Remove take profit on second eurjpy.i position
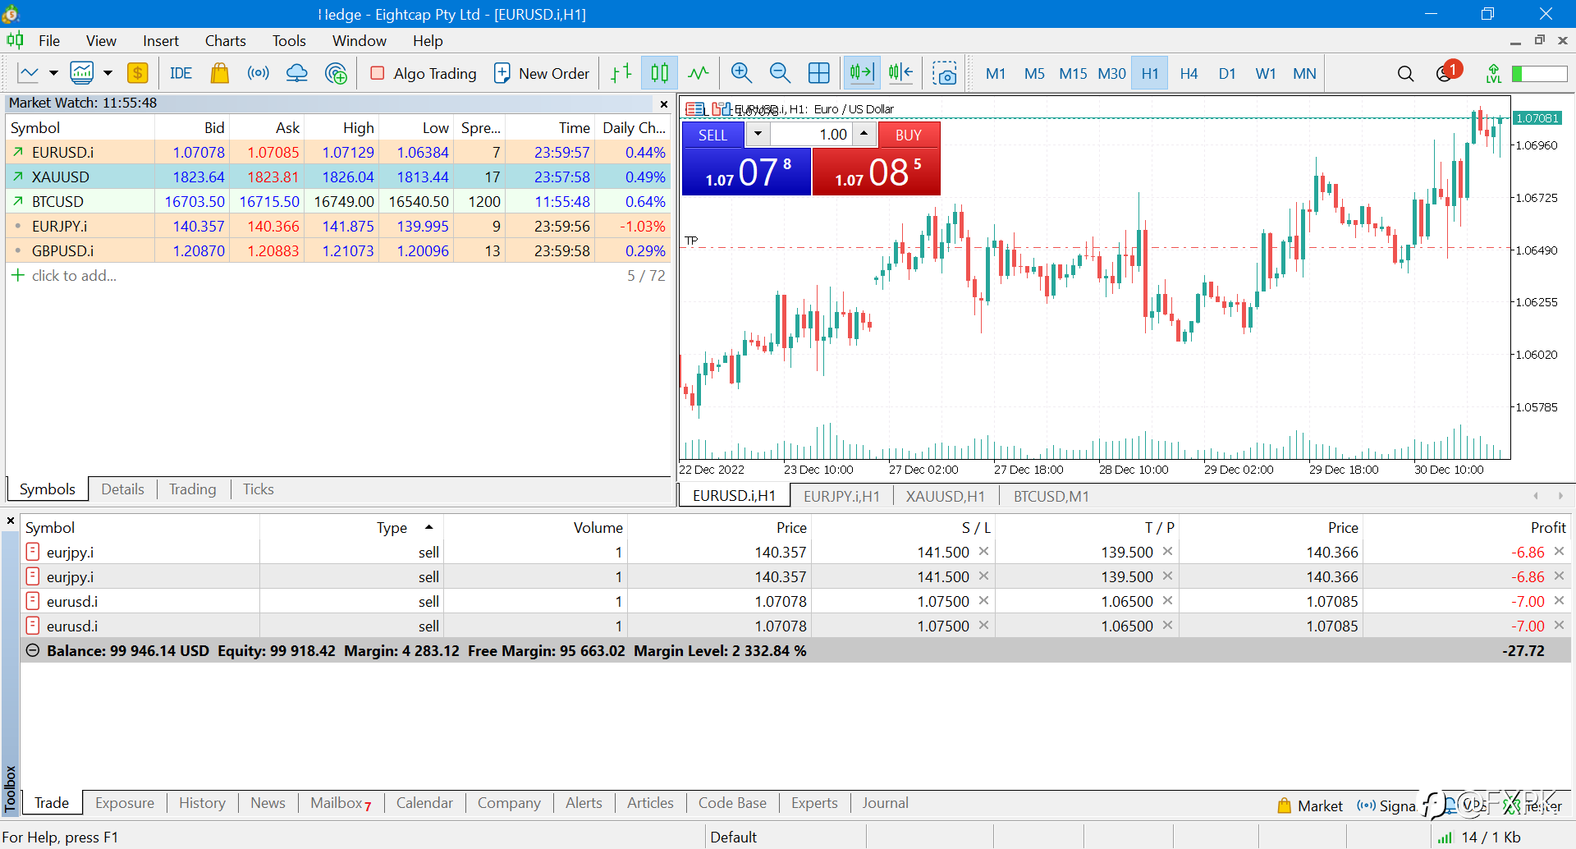This screenshot has height=849, width=1576. pyautogui.click(x=1167, y=576)
